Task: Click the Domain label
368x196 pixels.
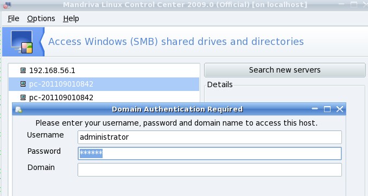Action: click(41, 167)
